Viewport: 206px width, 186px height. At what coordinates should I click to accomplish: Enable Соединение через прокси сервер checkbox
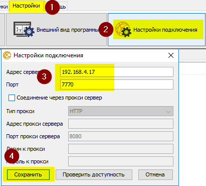pyautogui.click(x=12, y=98)
